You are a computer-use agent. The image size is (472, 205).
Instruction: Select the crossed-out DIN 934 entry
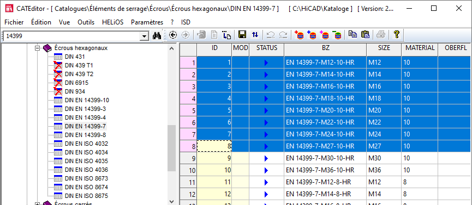coord(75,91)
